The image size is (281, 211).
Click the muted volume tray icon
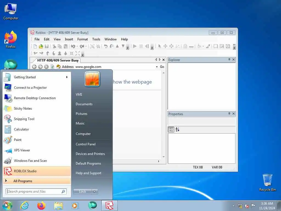tap(247, 206)
